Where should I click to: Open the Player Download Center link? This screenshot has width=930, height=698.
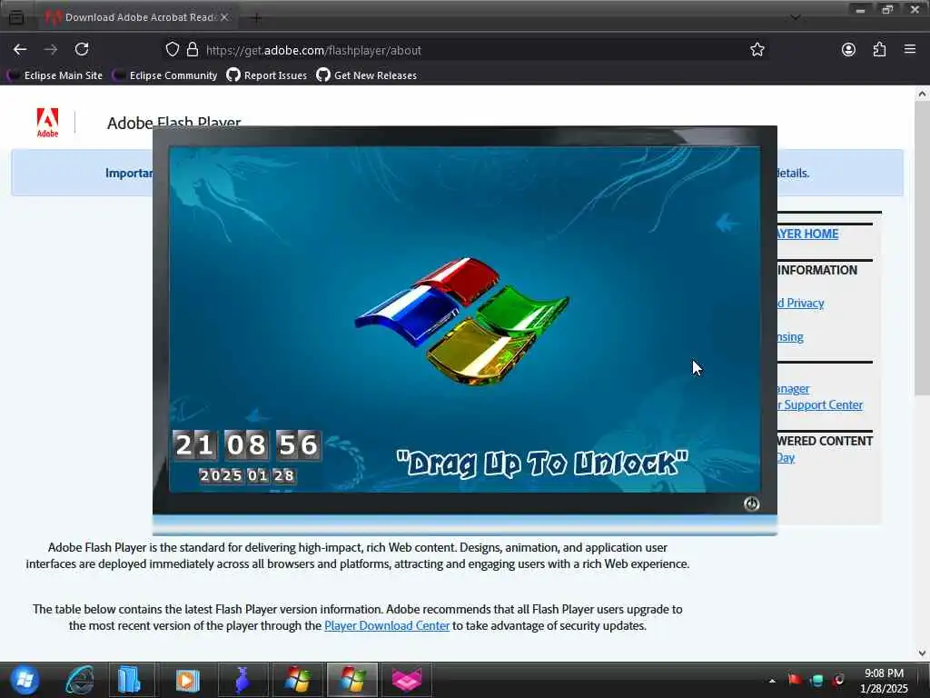pyautogui.click(x=387, y=625)
